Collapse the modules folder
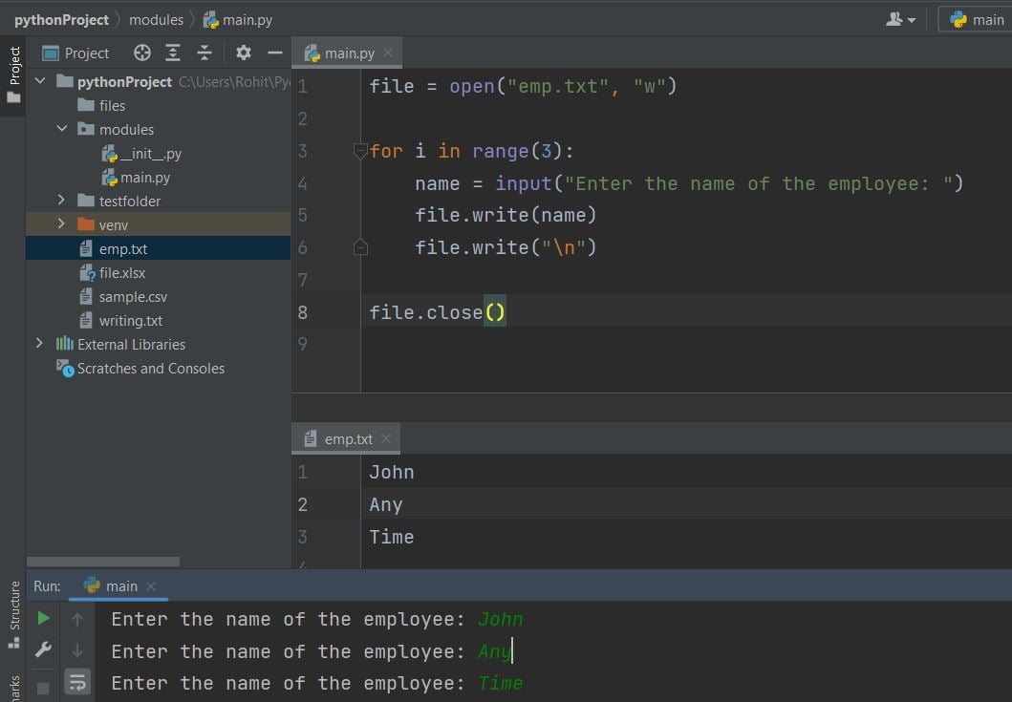This screenshot has width=1012, height=702. coord(63,129)
